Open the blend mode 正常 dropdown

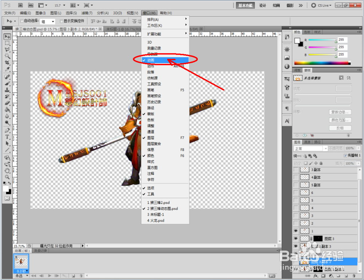point(310,148)
